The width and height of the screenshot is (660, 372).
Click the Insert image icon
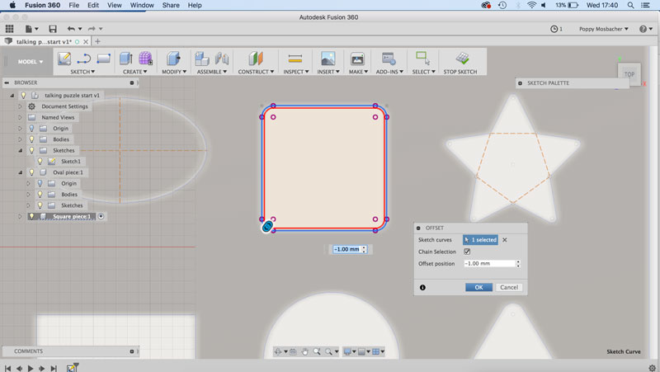point(328,59)
